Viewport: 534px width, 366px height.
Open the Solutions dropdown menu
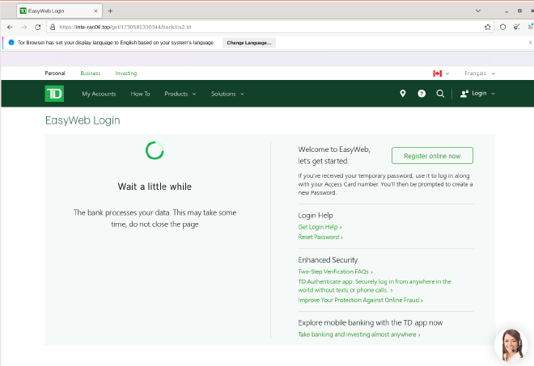[227, 94]
